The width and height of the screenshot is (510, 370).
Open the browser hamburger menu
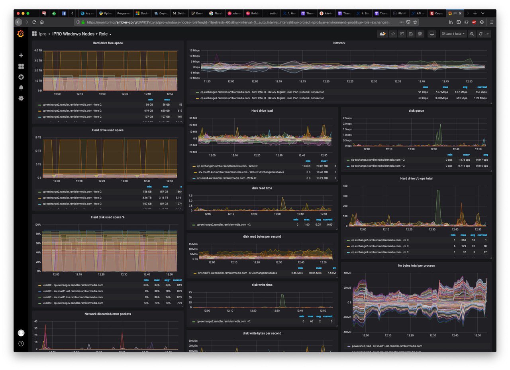point(492,22)
